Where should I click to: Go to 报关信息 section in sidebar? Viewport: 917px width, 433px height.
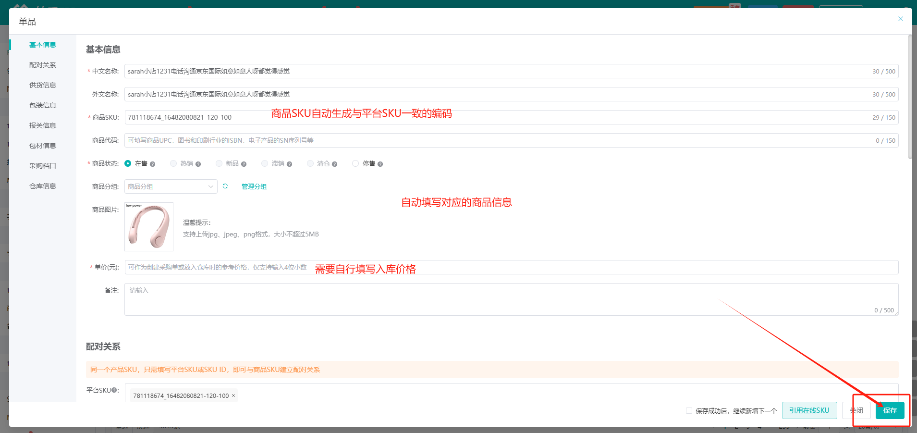pos(43,125)
